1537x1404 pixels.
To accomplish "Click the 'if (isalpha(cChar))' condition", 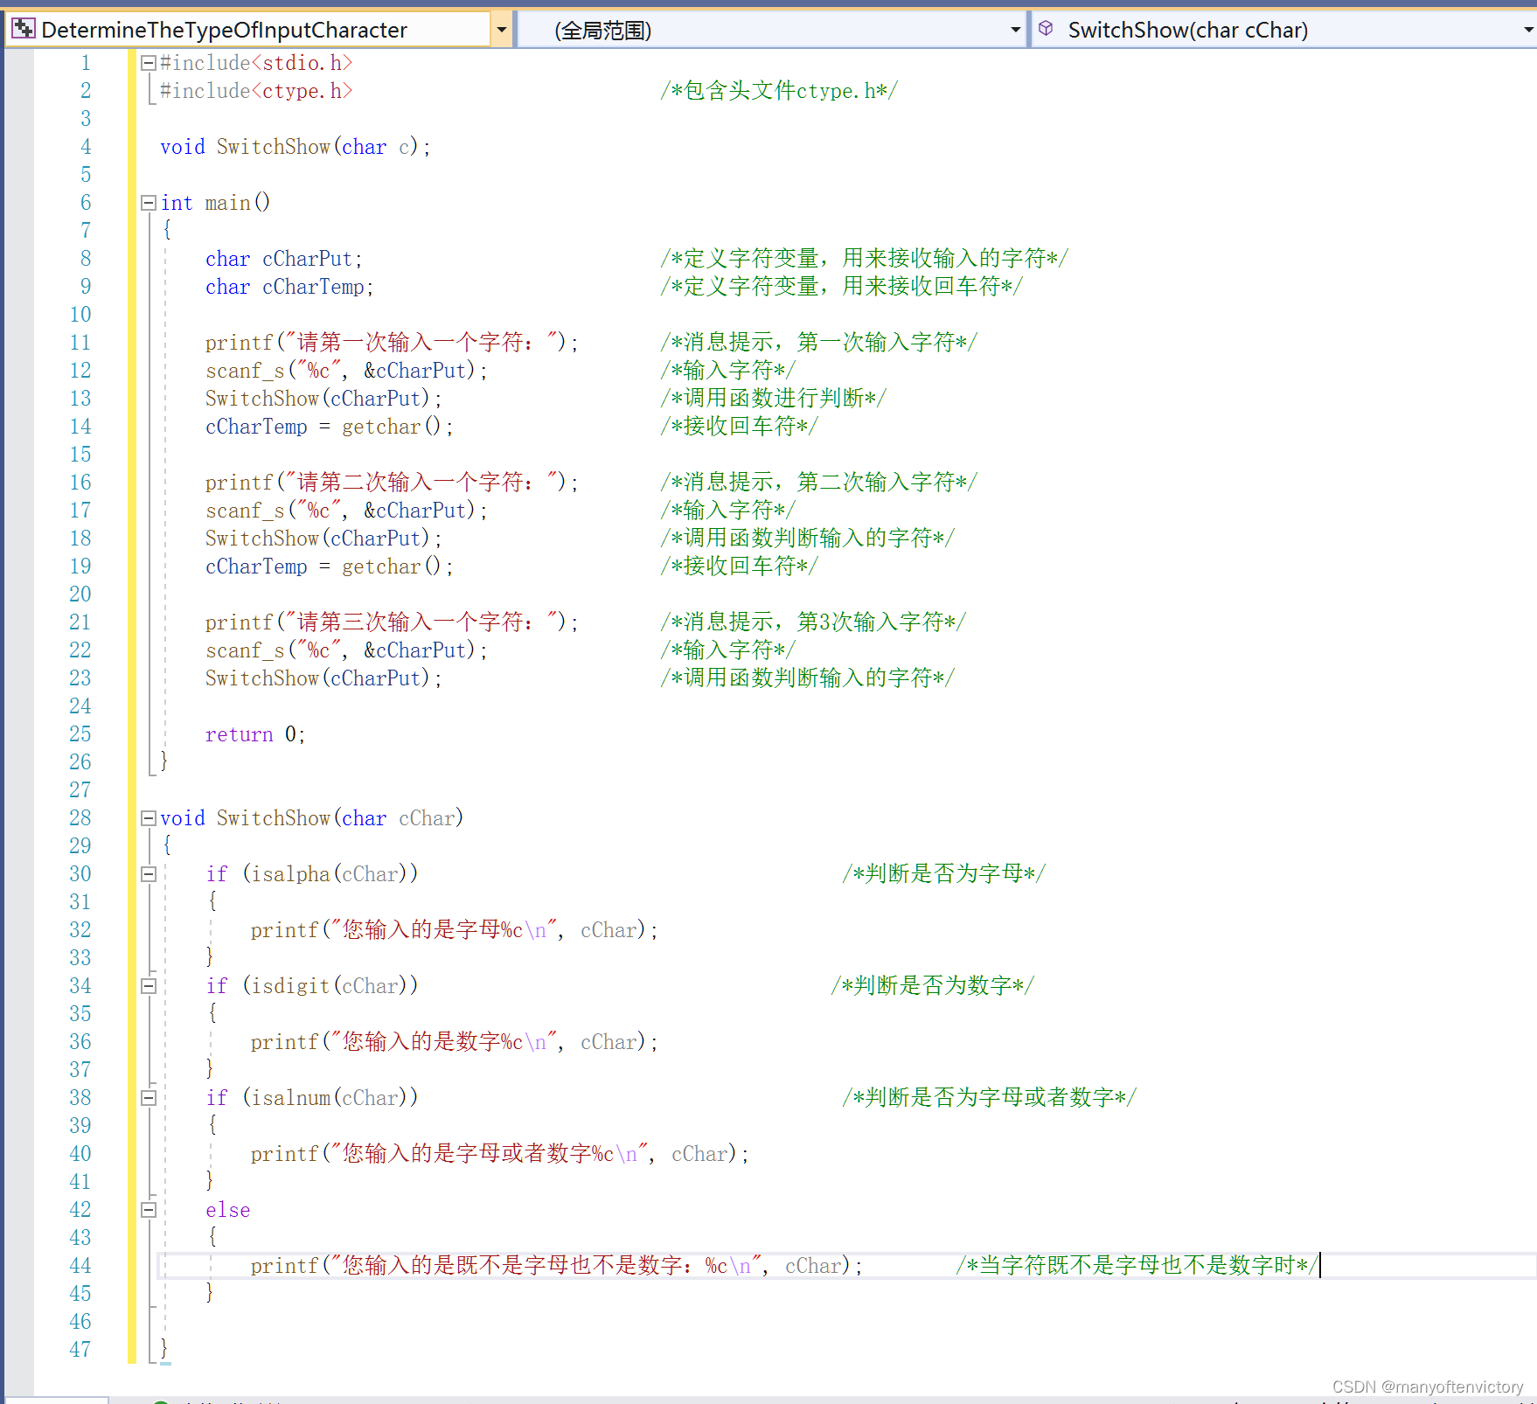I will (x=312, y=874).
